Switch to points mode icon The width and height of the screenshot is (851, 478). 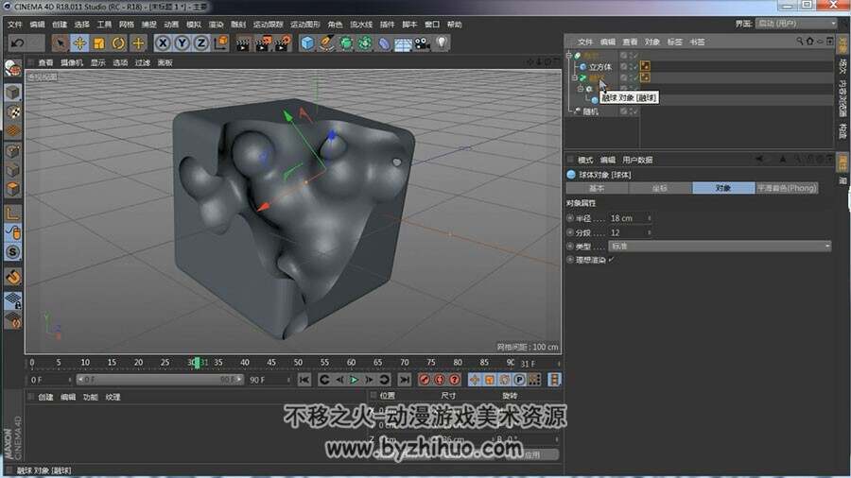[13, 151]
